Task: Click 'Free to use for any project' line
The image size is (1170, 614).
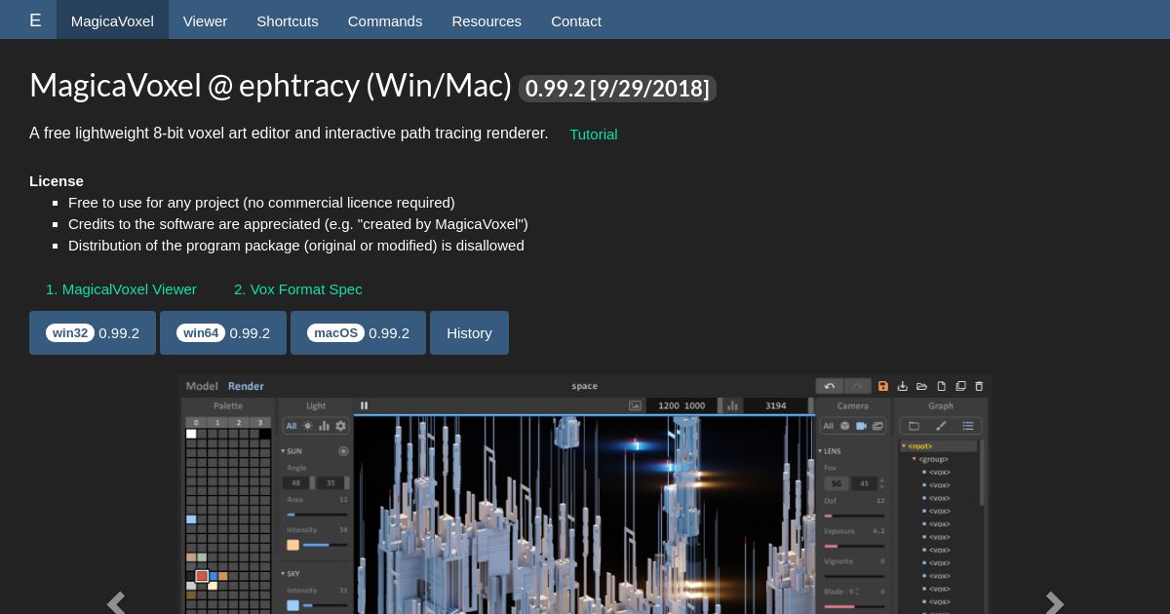Action: [x=261, y=203]
